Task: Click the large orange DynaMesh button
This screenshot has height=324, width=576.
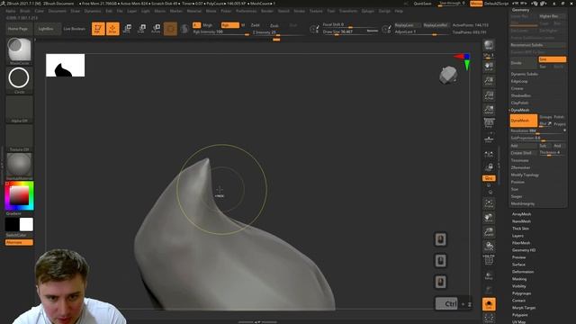Action: [524, 121]
